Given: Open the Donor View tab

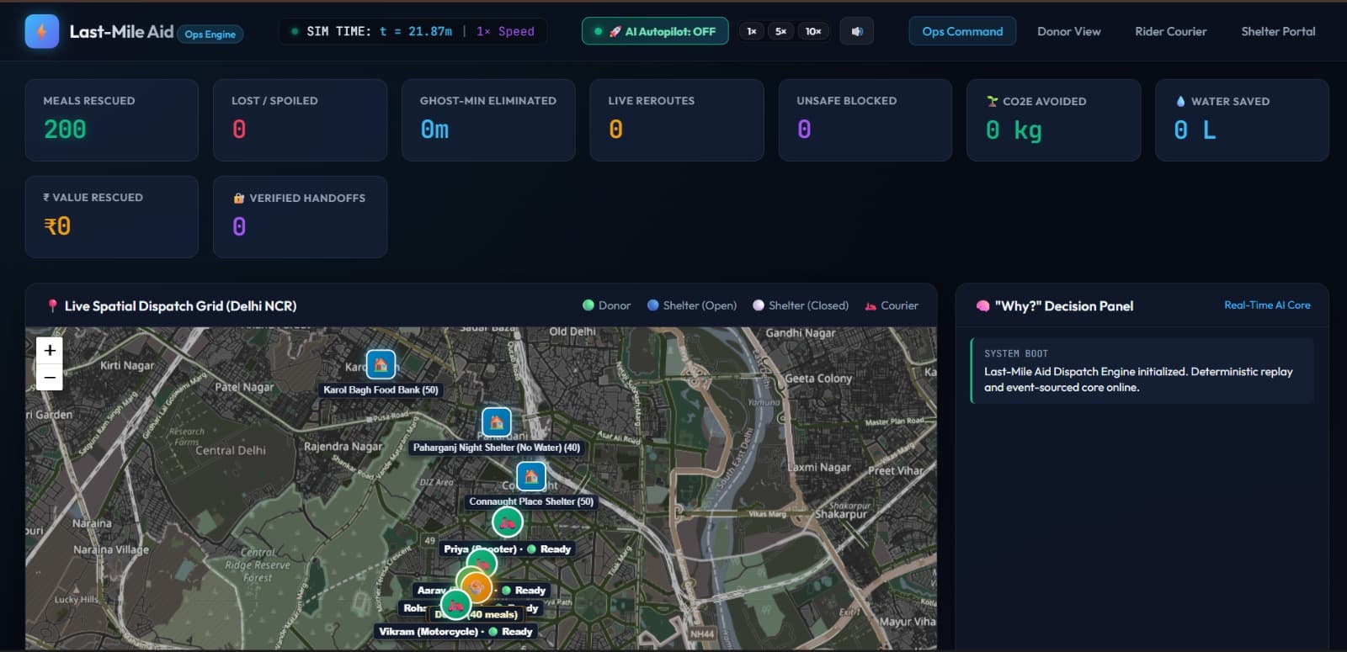Looking at the screenshot, I should coord(1069,31).
